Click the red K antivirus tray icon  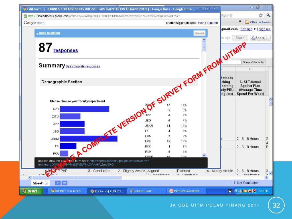click(x=254, y=191)
